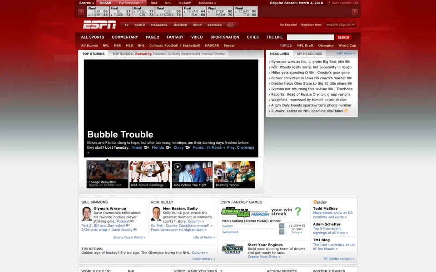Switch to the My Headlines tab
This screenshot has height=272, width=436.
coord(309,54)
